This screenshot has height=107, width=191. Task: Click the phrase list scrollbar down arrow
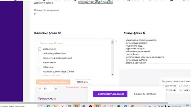113,75
